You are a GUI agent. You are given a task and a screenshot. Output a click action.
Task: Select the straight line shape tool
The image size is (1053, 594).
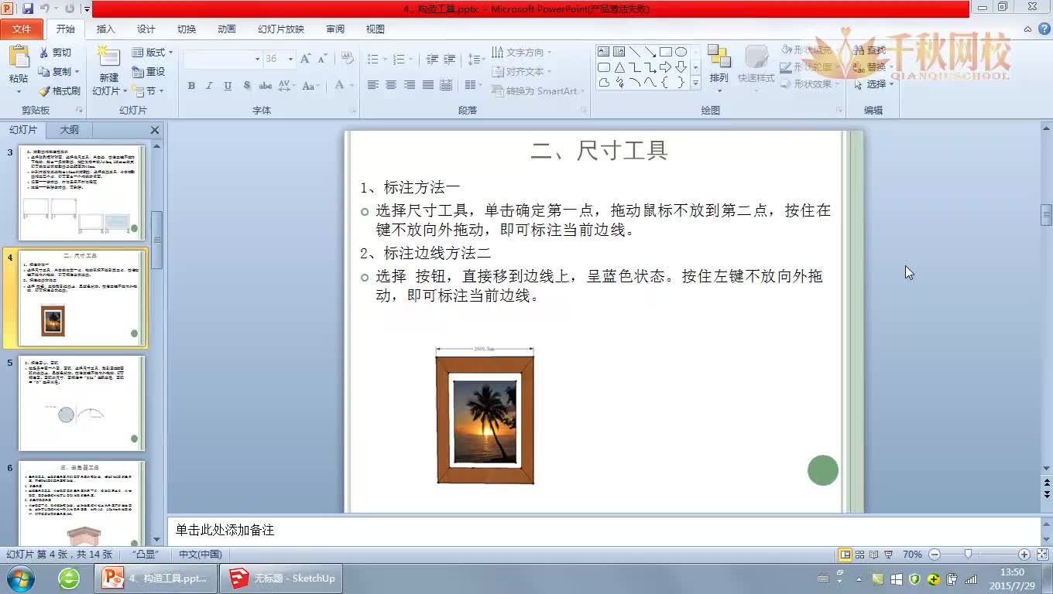(635, 51)
